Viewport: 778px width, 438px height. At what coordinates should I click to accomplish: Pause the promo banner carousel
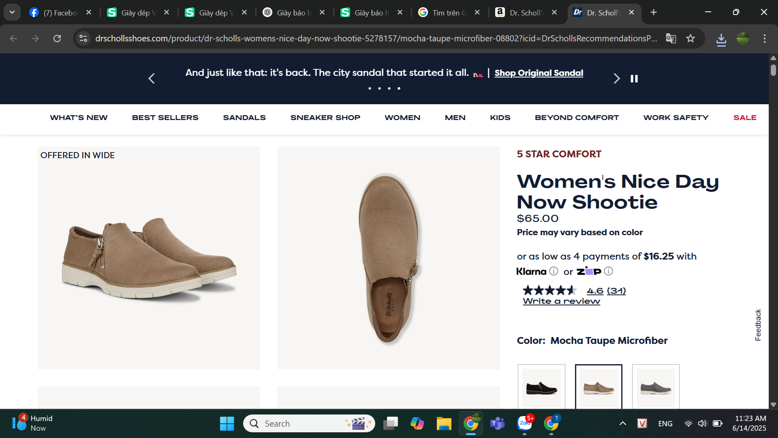(x=634, y=79)
